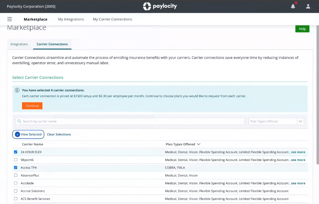This screenshot has height=204, width=319.
Task: Expand 'see more' for 24 HOUR FLEX
Action: pyautogui.click(x=298, y=152)
